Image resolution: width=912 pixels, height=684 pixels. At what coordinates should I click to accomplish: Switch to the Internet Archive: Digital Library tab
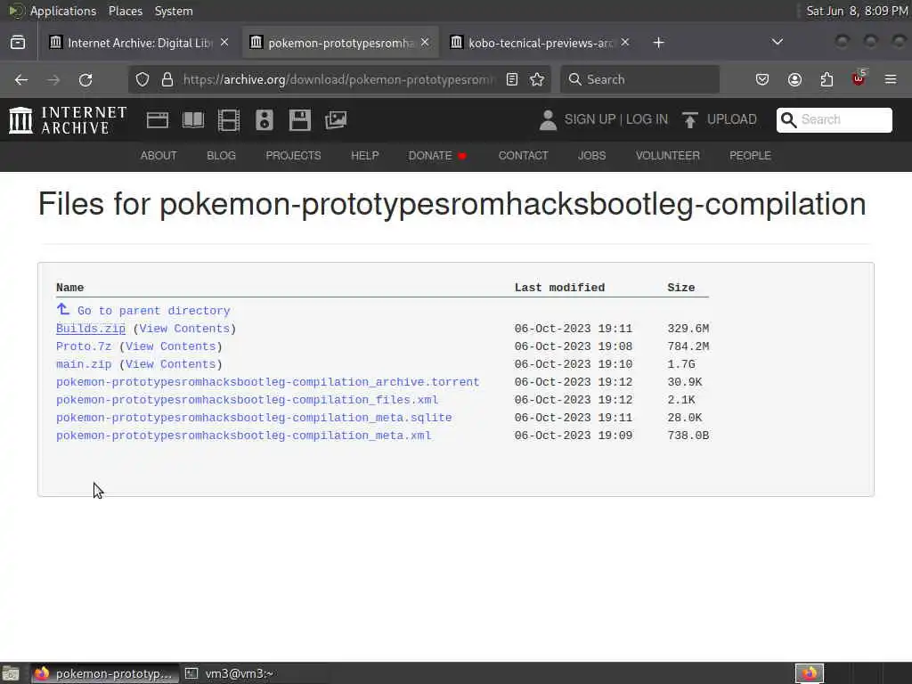(139, 43)
